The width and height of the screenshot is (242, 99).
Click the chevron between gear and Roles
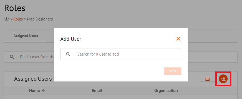tap(11, 19)
